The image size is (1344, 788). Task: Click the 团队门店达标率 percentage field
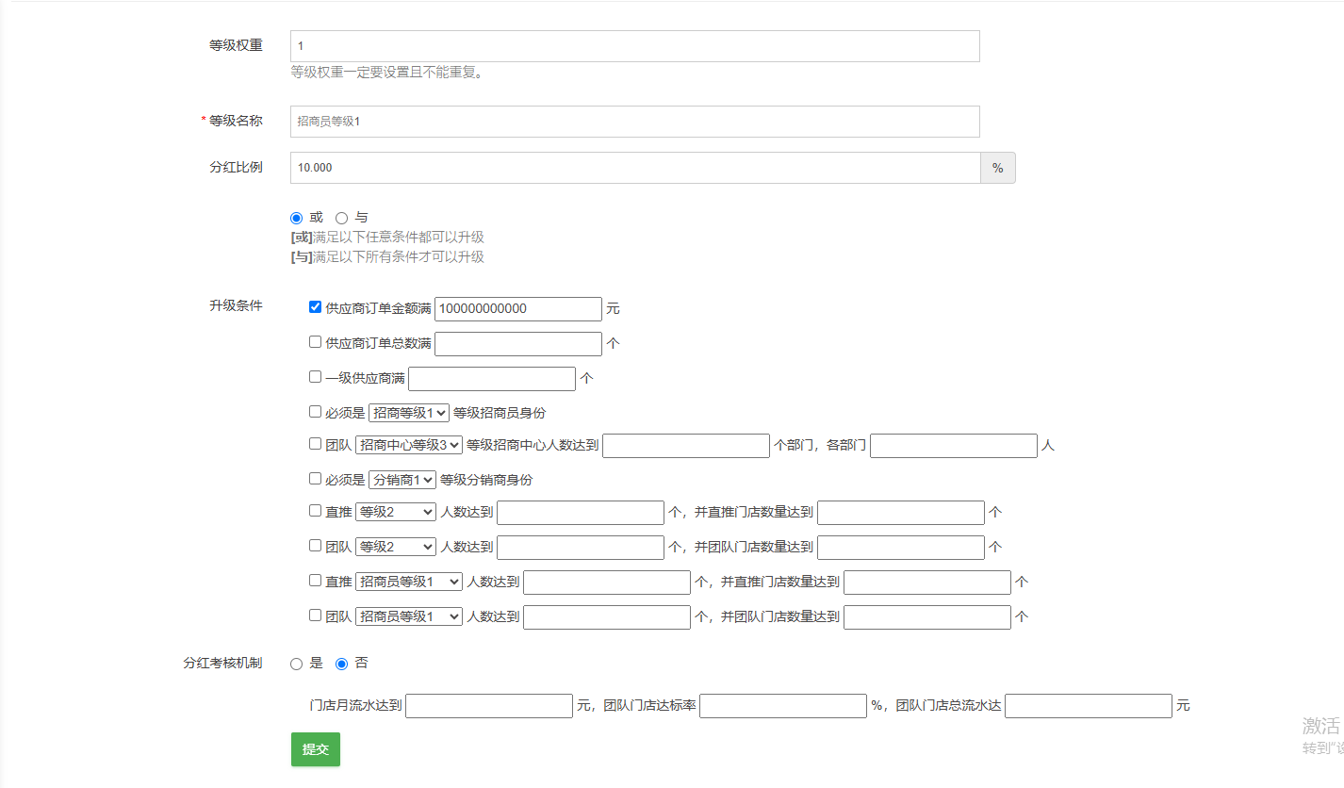pyautogui.click(x=782, y=706)
